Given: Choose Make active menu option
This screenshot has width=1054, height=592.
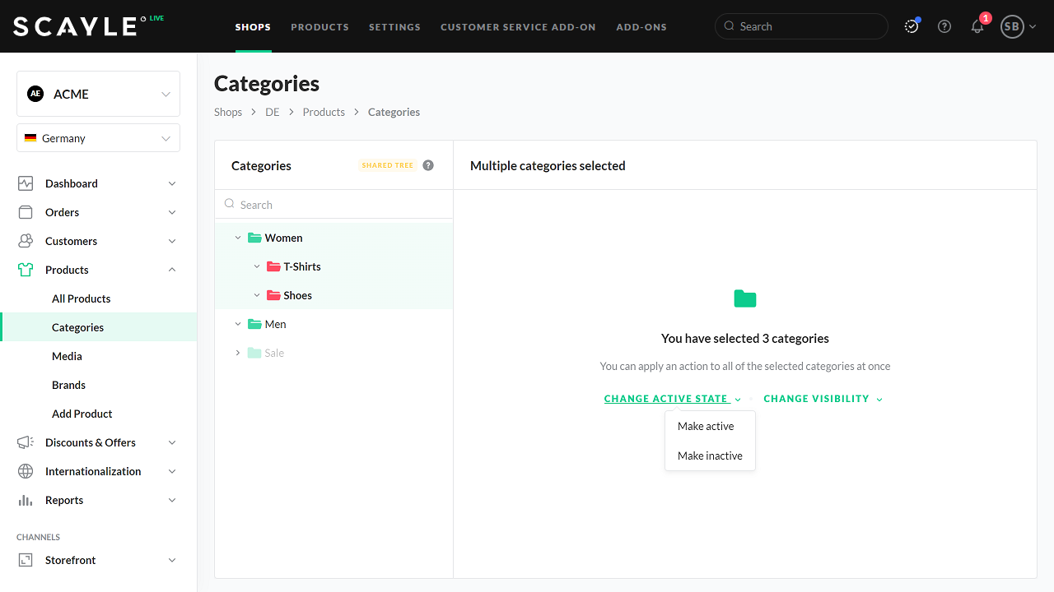Looking at the screenshot, I should [x=706, y=426].
